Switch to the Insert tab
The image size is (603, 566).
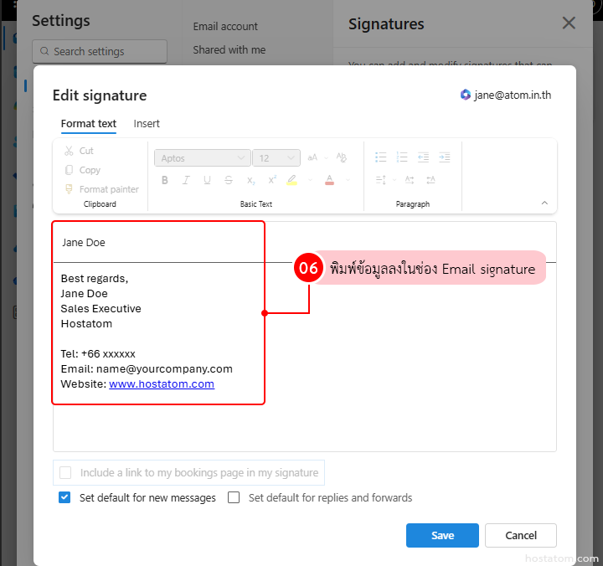(147, 124)
